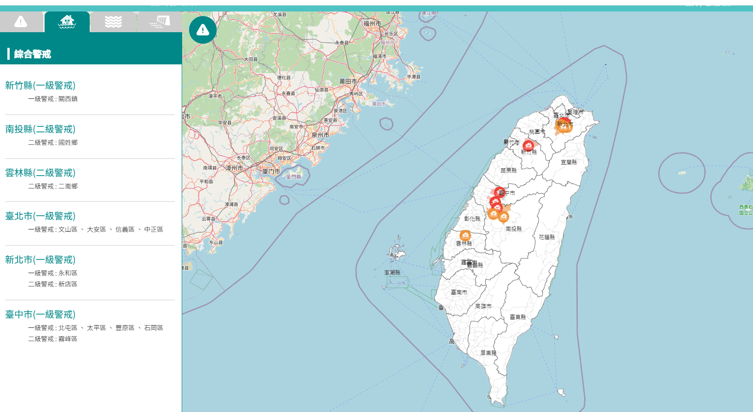Click the round alert button on map

pyautogui.click(x=203, y=30)
